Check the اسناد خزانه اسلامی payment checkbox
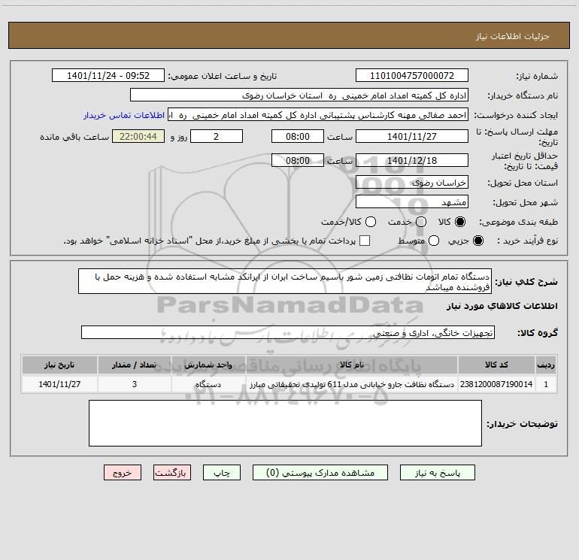The image size is (579, 560). pos(365,241)
